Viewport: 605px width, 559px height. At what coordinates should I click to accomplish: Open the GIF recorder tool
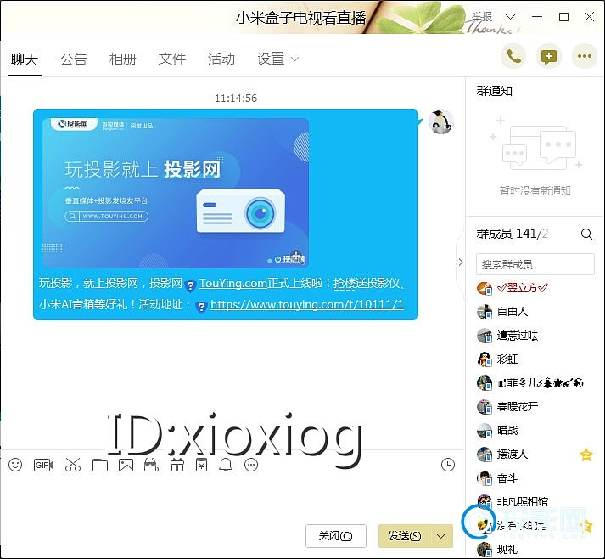click(43, 465)
